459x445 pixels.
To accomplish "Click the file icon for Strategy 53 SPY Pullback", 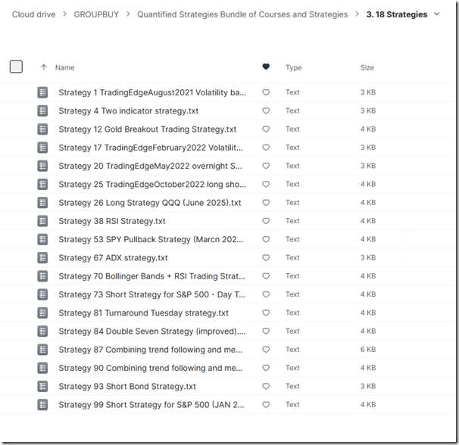I will click(42, 239).
